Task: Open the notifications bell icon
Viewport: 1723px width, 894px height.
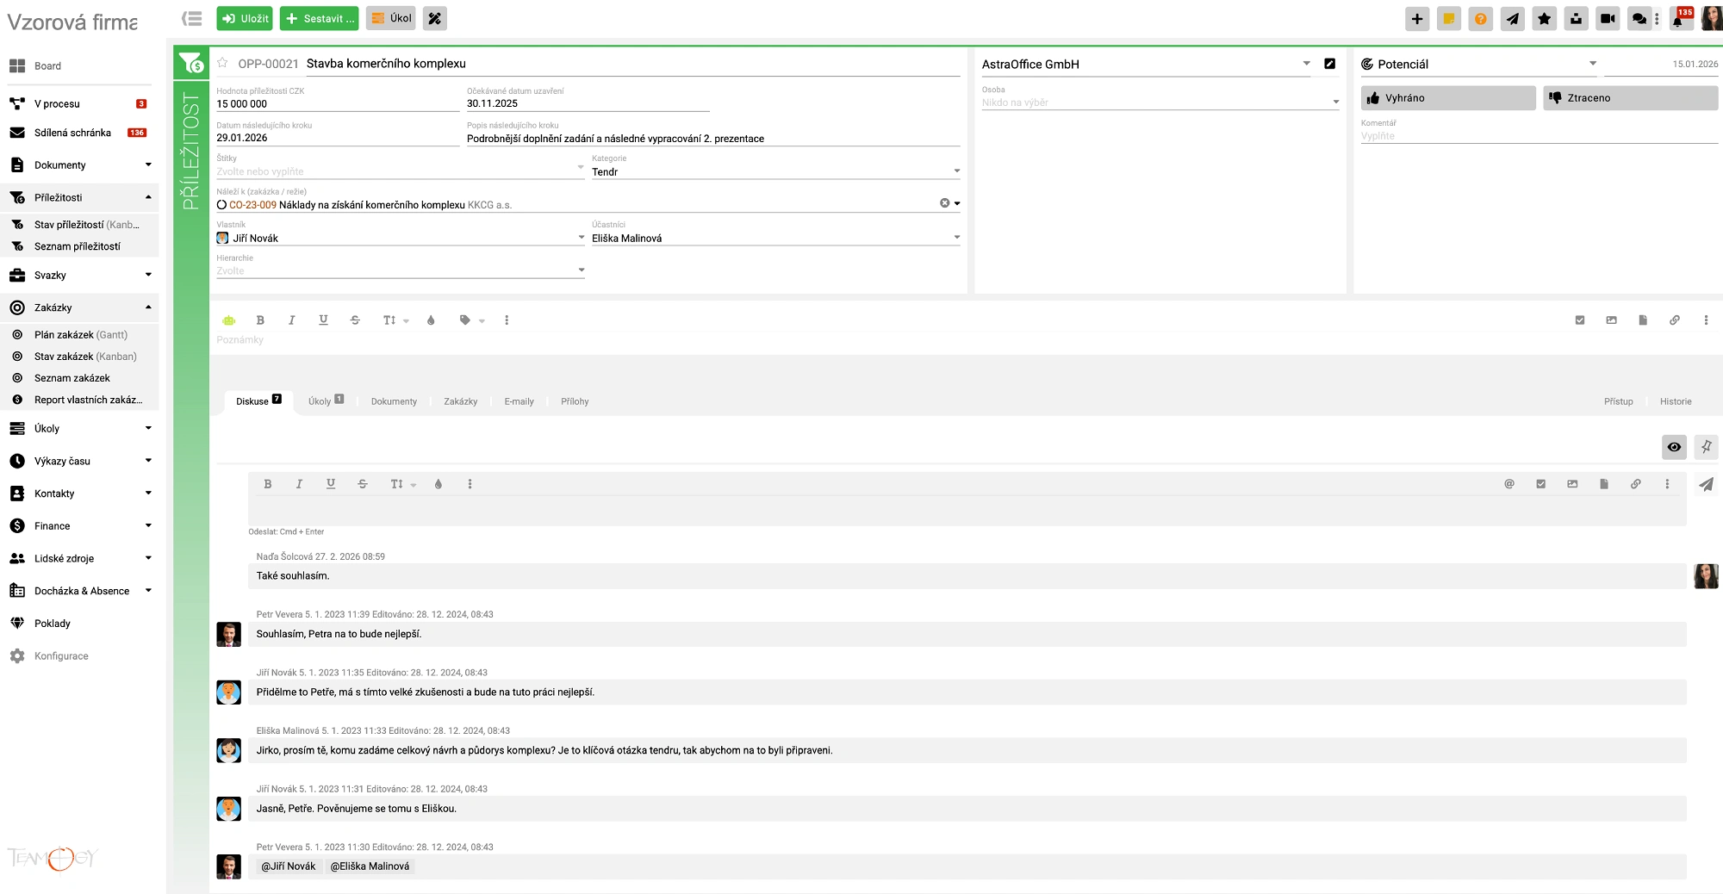Action: [1678, 19]
